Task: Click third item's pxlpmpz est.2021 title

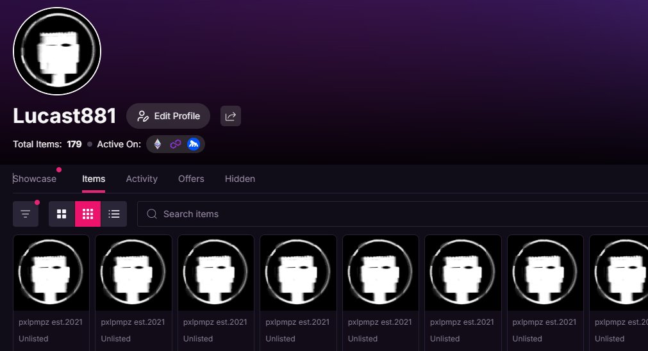Action: 215,322
